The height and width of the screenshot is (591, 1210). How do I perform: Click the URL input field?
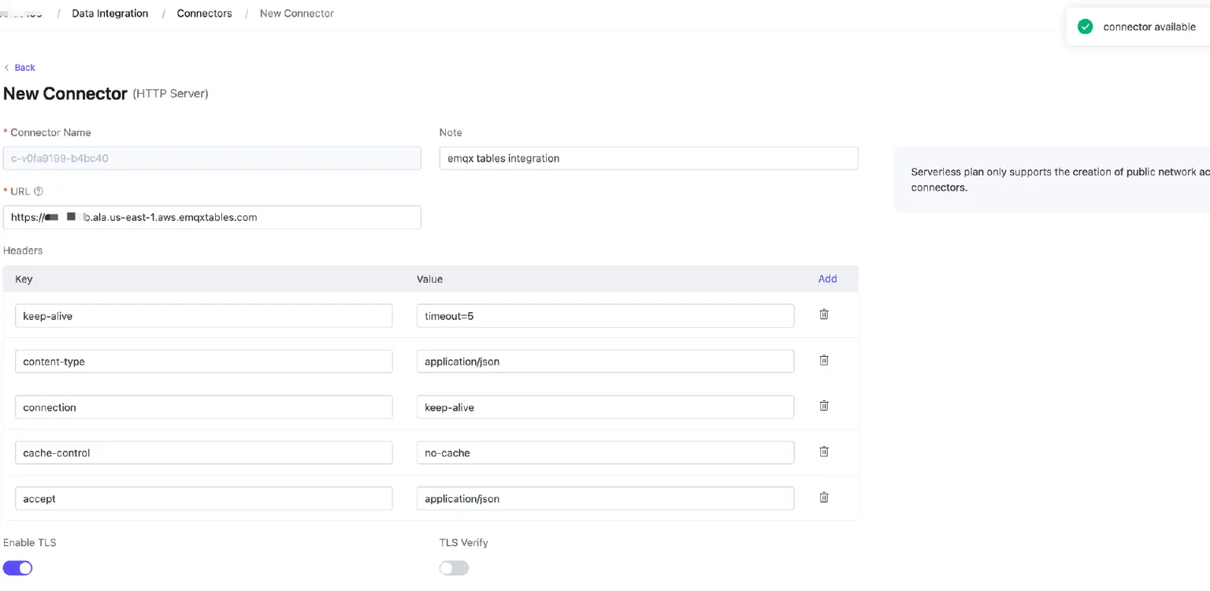pyautogui.click(x=212, y=217)
